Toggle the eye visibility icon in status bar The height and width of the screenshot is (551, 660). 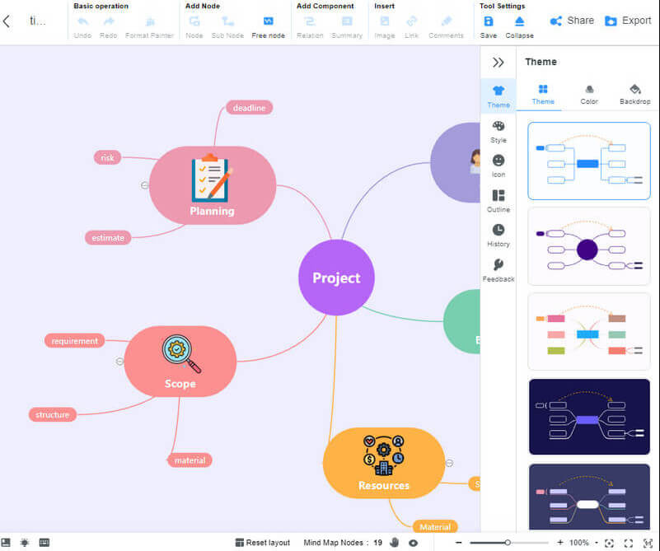click(x=413, y=543)
